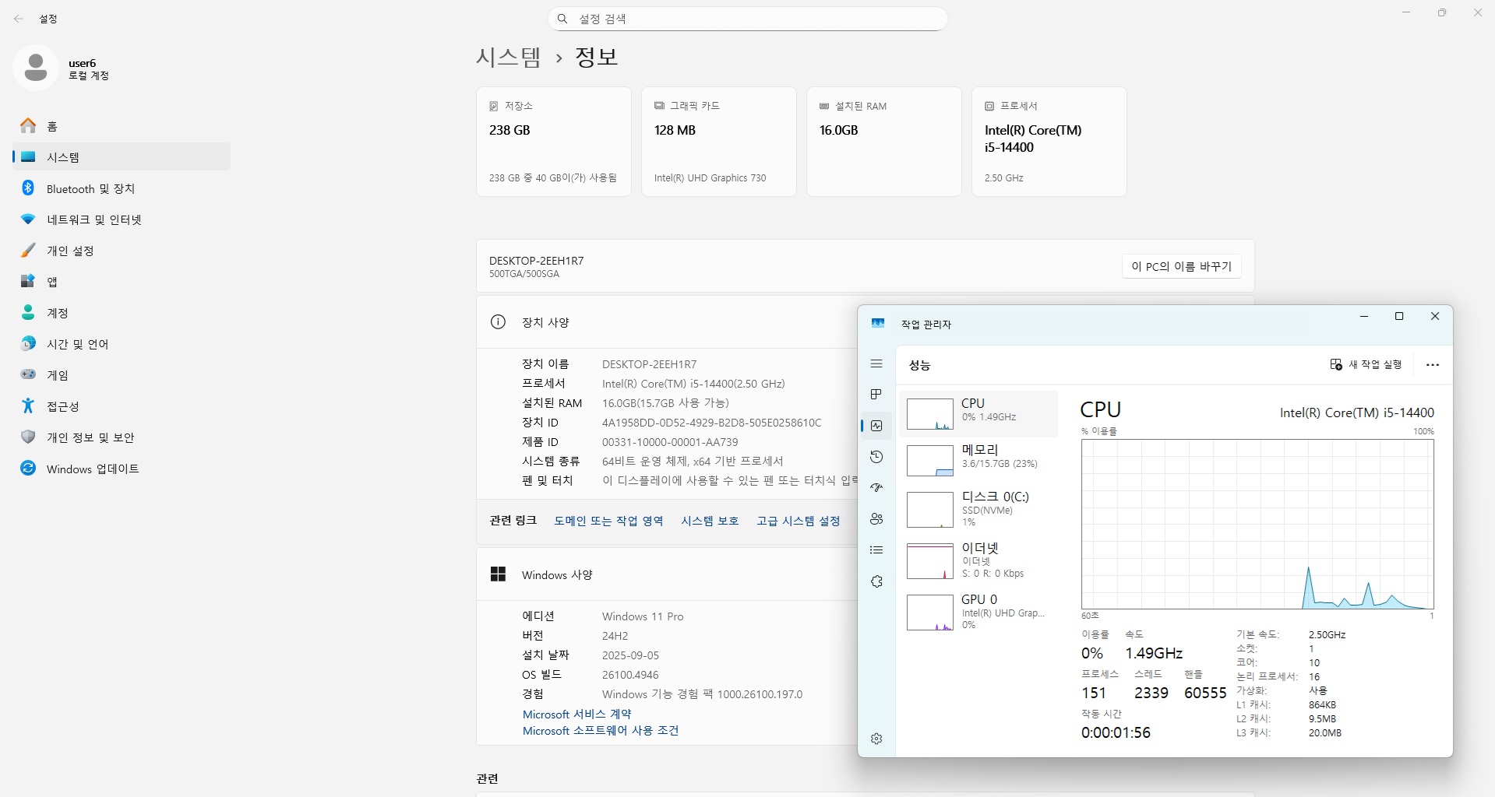
Task: Open the 설치된 RAM 16.0GB card
Action: tap(884, 142)
